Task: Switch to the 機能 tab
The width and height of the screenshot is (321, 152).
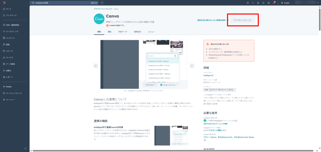Action: tap(109, 32)
